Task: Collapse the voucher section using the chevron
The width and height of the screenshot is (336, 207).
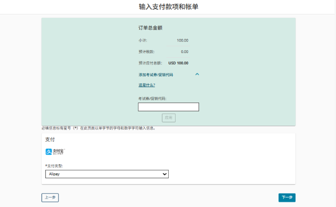Action: click(197, 74)
